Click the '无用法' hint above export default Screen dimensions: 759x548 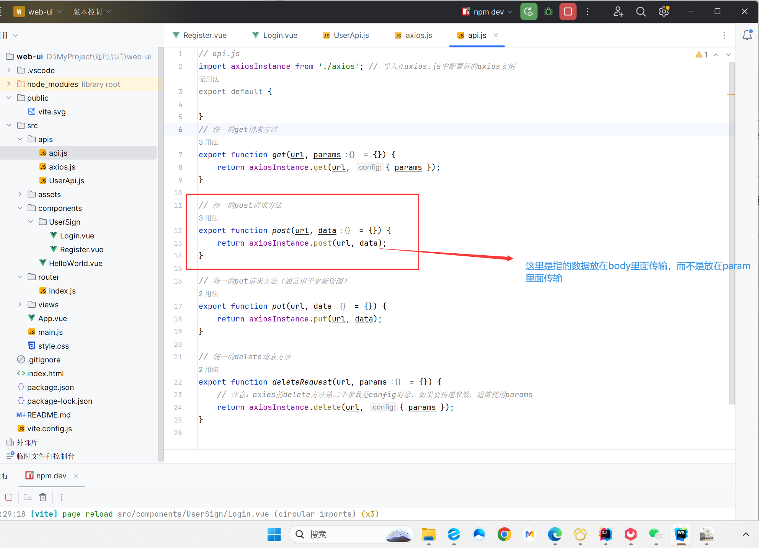(x=209, y=79)
